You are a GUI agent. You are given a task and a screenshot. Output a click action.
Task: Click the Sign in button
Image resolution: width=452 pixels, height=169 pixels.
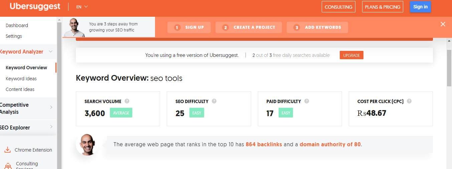420,7
